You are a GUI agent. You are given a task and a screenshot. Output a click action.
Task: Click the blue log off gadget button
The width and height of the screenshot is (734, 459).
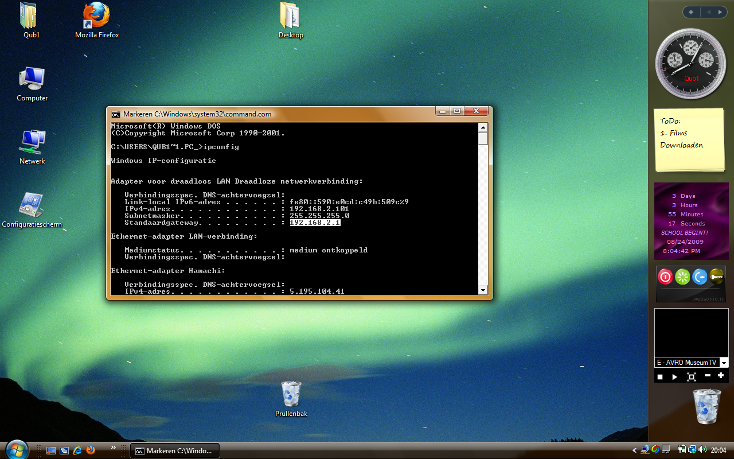700,277
